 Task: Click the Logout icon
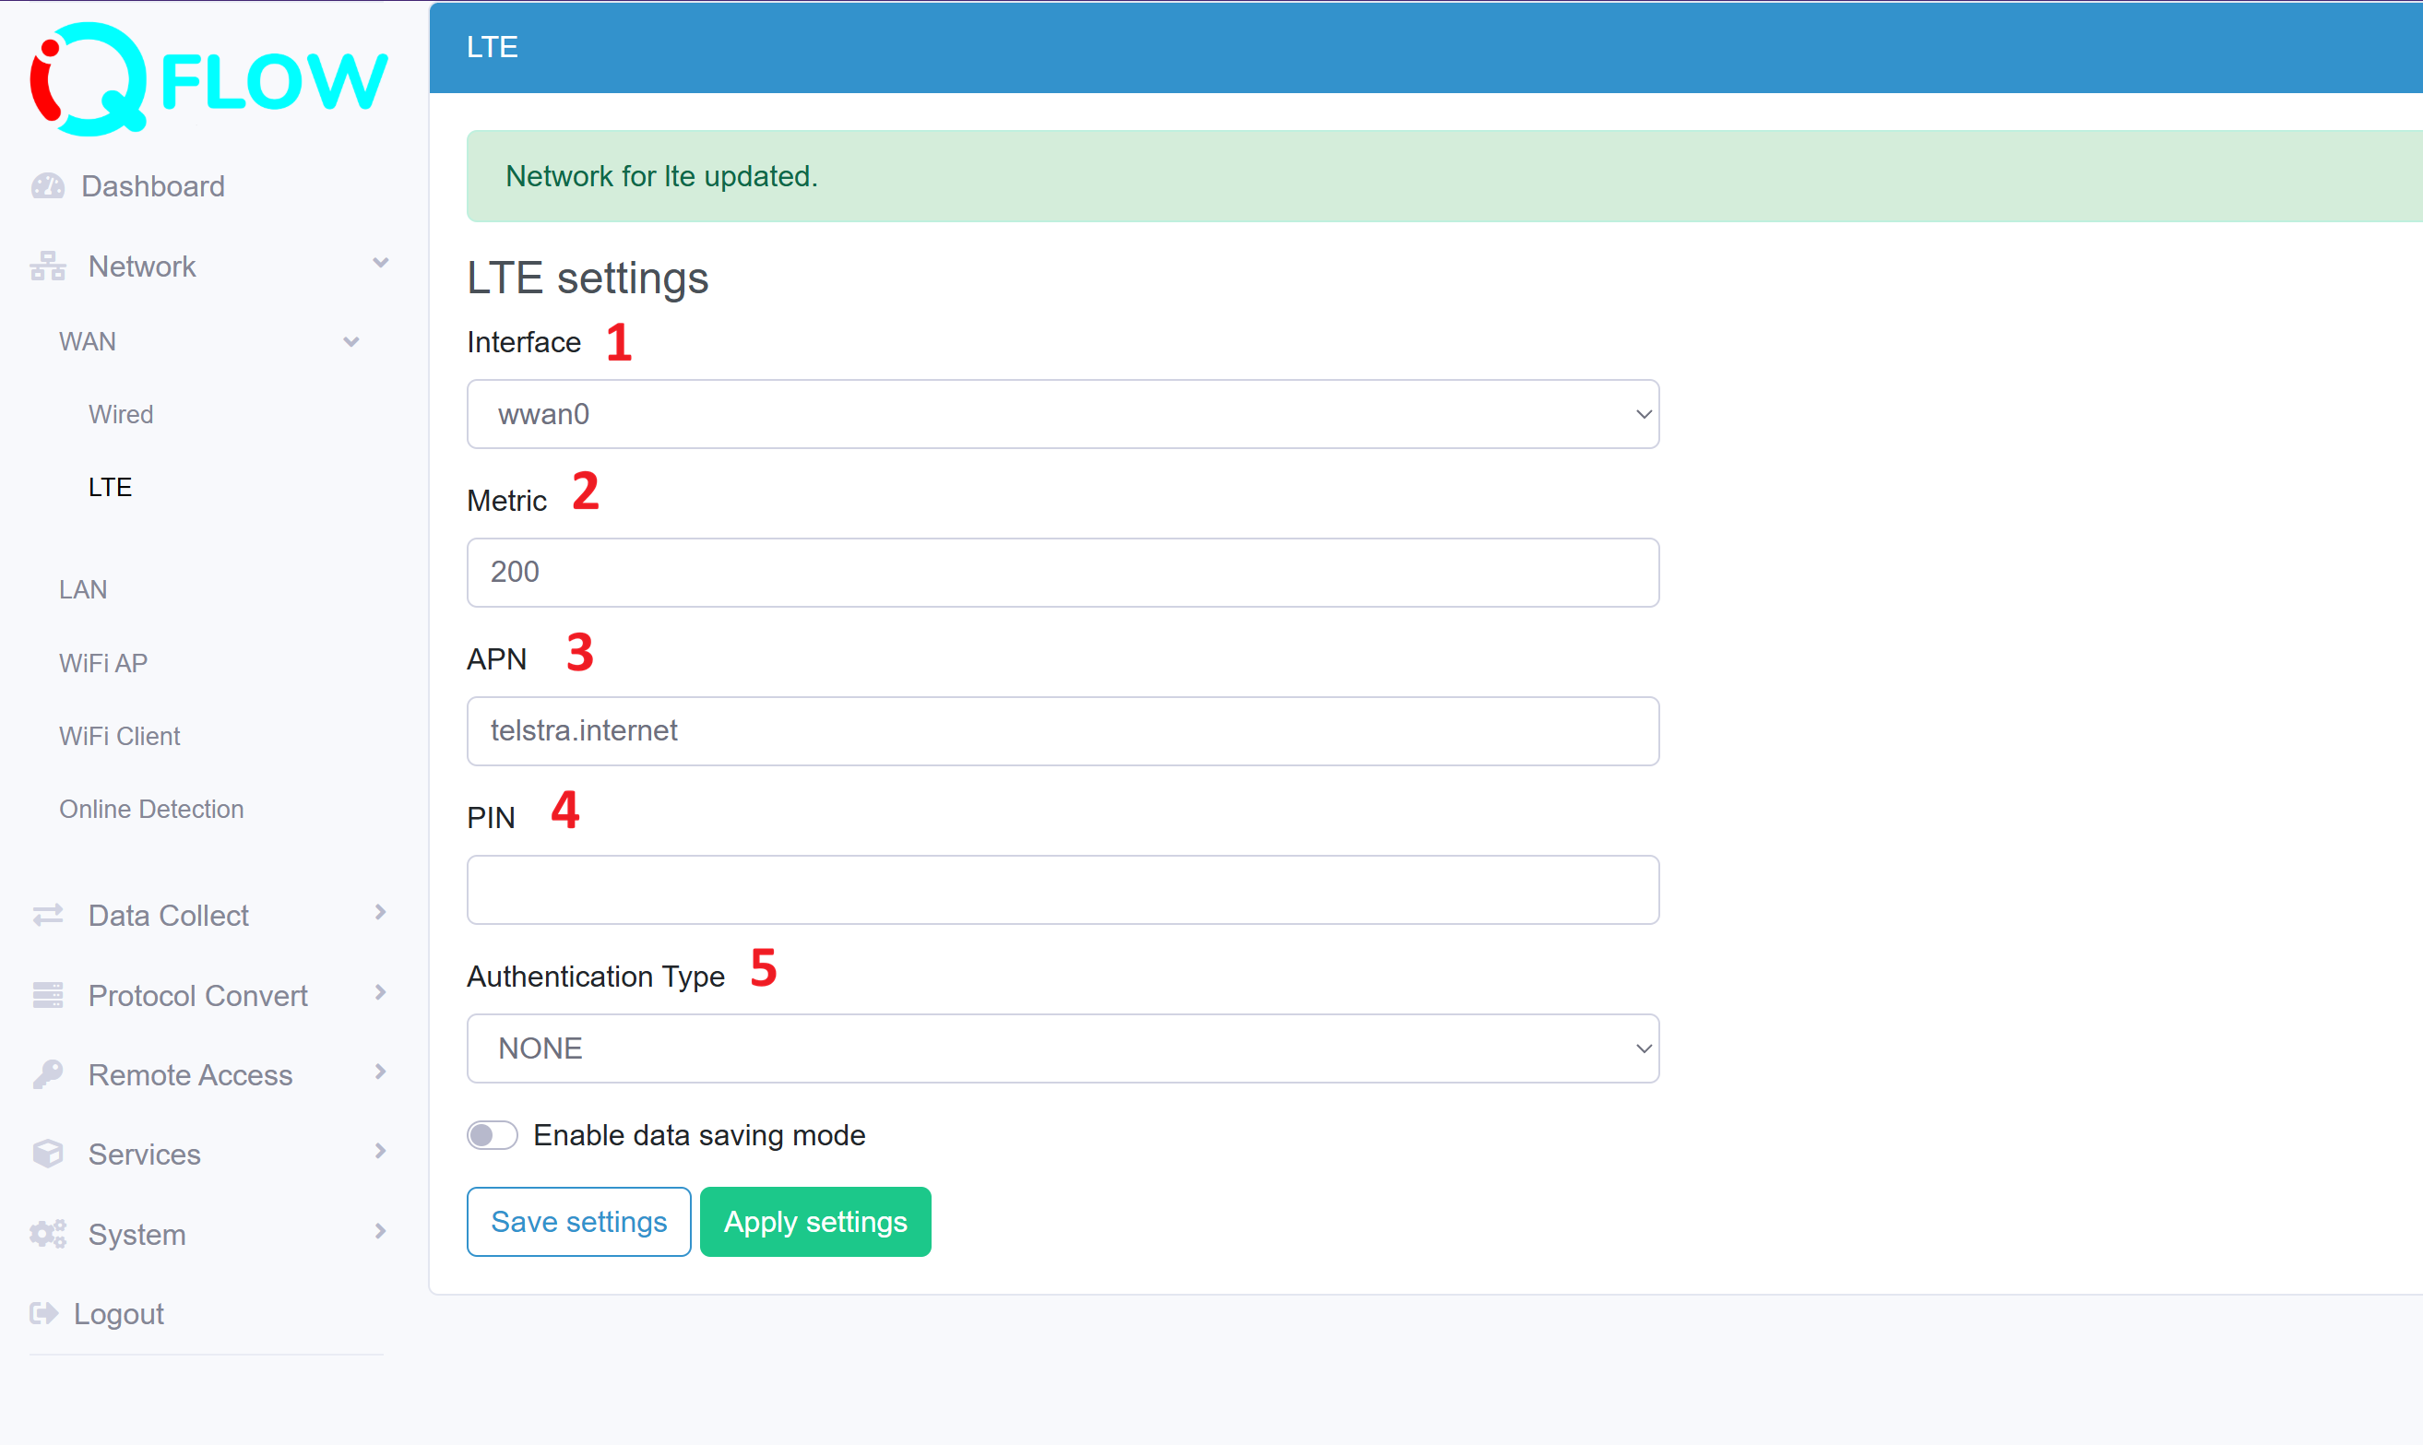click(x=45, y=1312)
